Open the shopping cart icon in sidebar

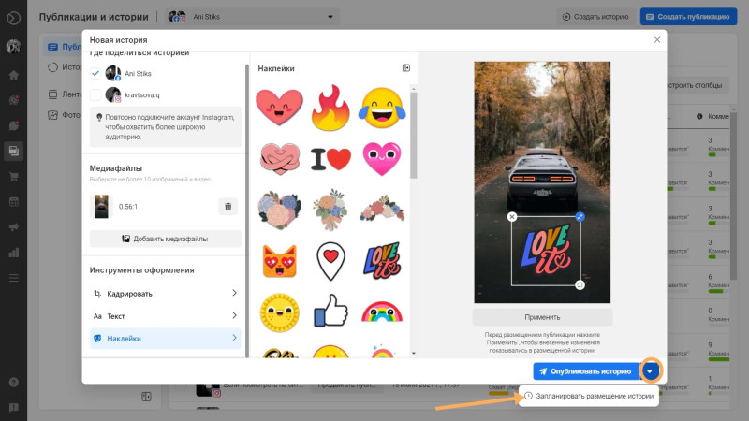(14, 176)
